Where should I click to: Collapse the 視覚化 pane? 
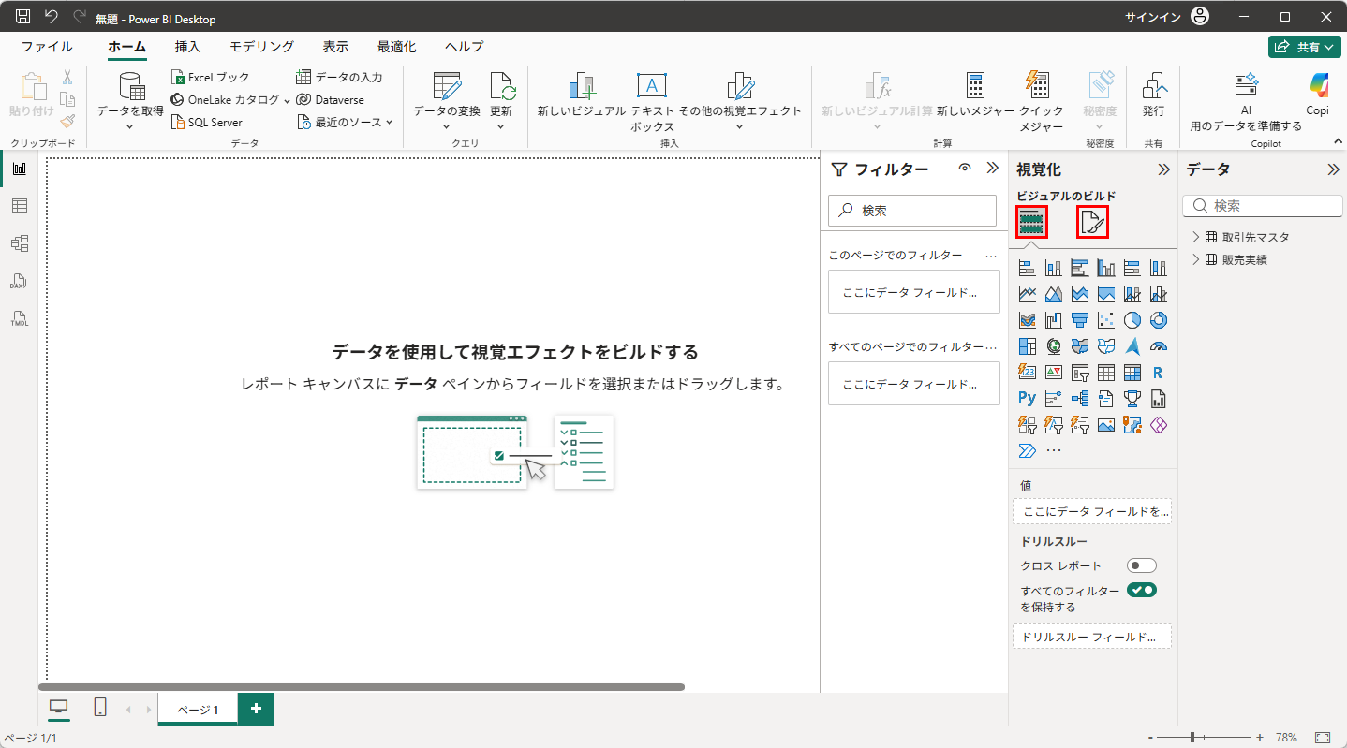point(1163,169)
